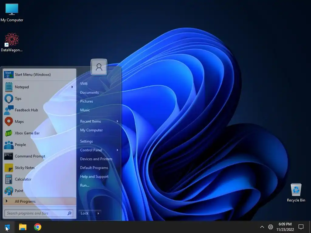The width and height of the screenshot is (311, 233).
Task: Open the settings gear in system tray
Action: point(271,227)
